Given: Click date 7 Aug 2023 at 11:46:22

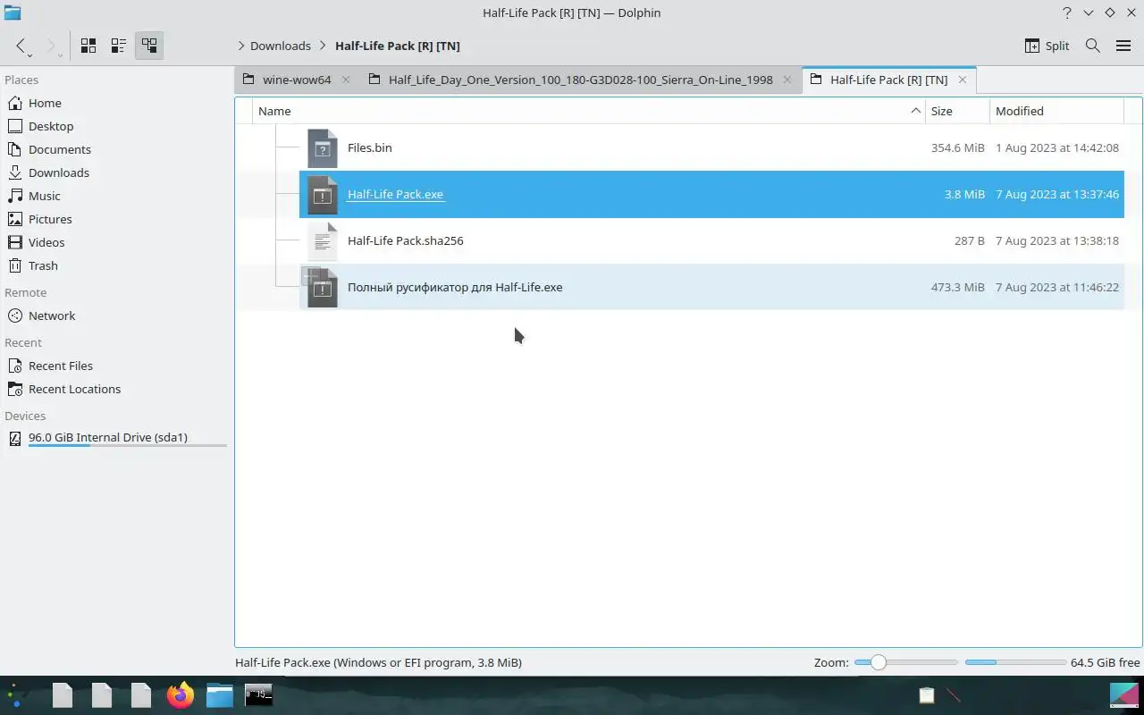Looking at the screenshot, I should point(1057,287).
